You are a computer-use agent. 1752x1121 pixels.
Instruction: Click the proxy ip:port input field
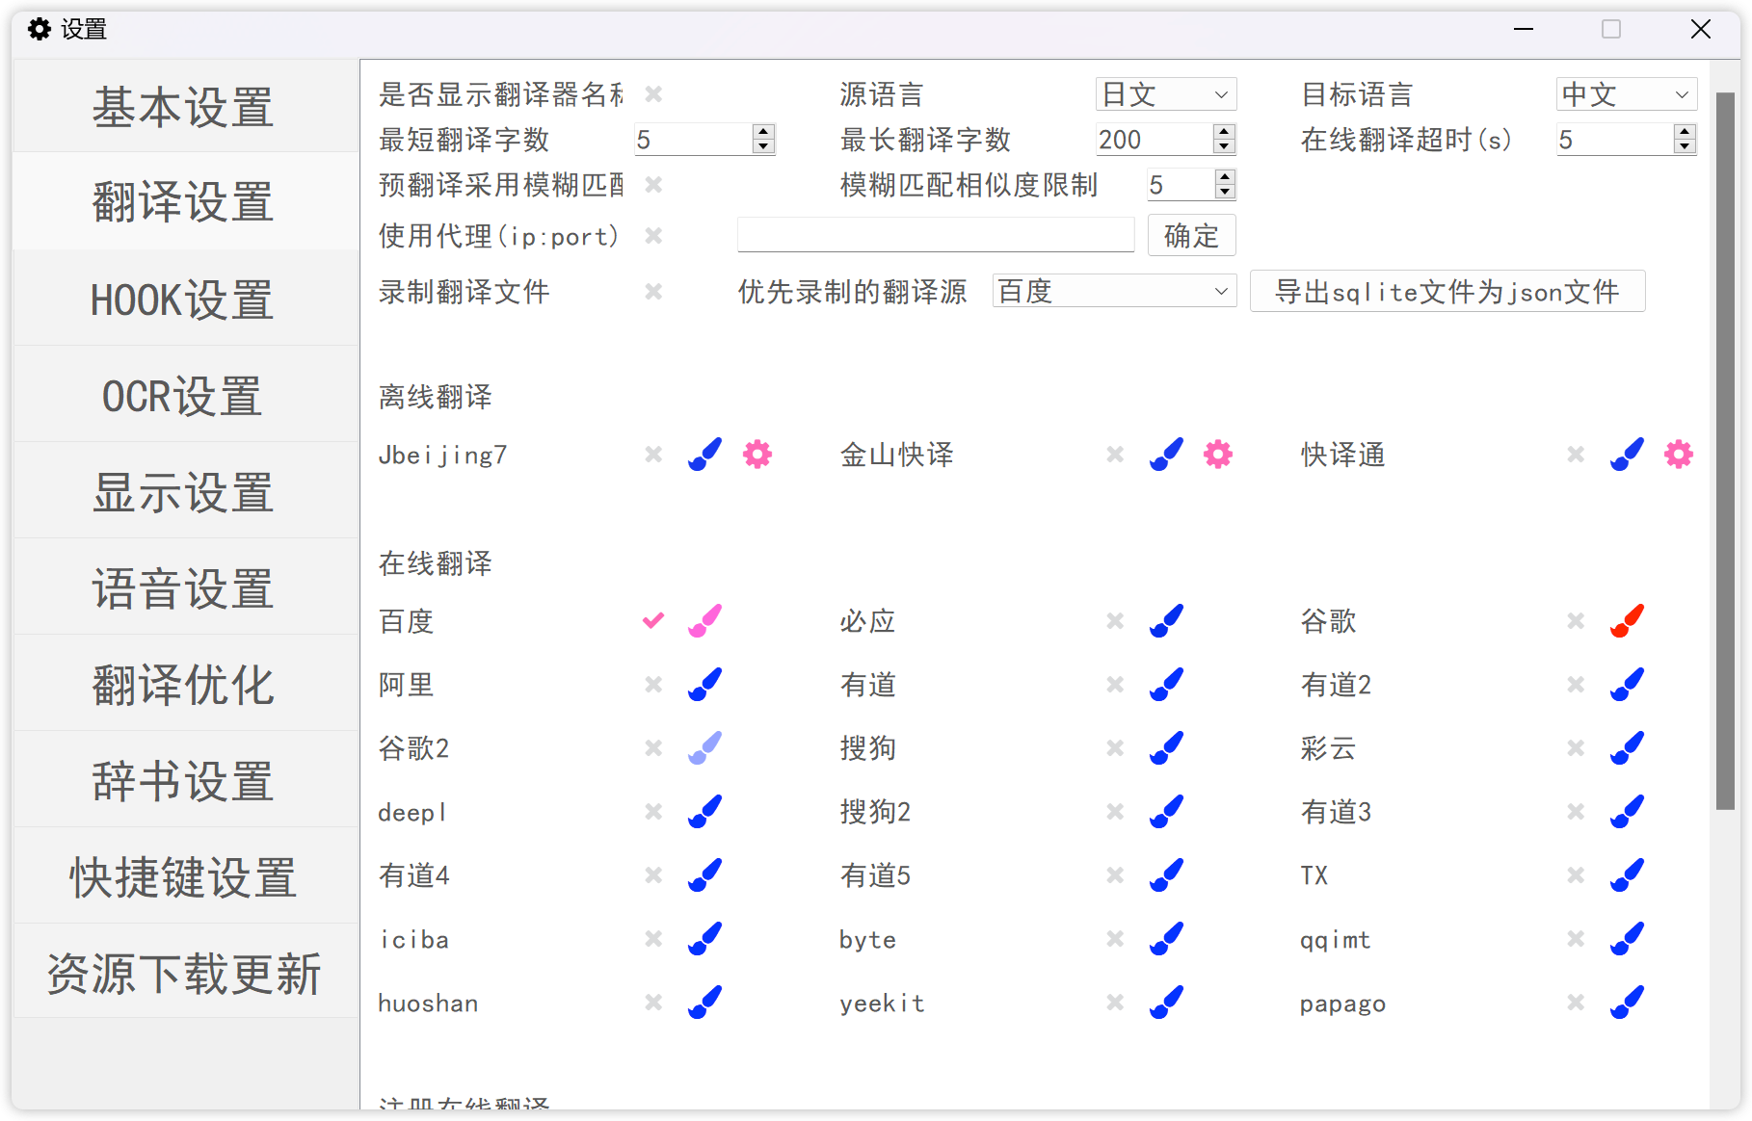935,236
